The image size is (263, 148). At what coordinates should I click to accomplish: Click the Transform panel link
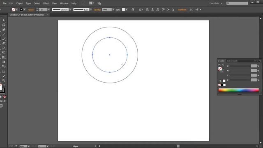(x=182, y=10)
